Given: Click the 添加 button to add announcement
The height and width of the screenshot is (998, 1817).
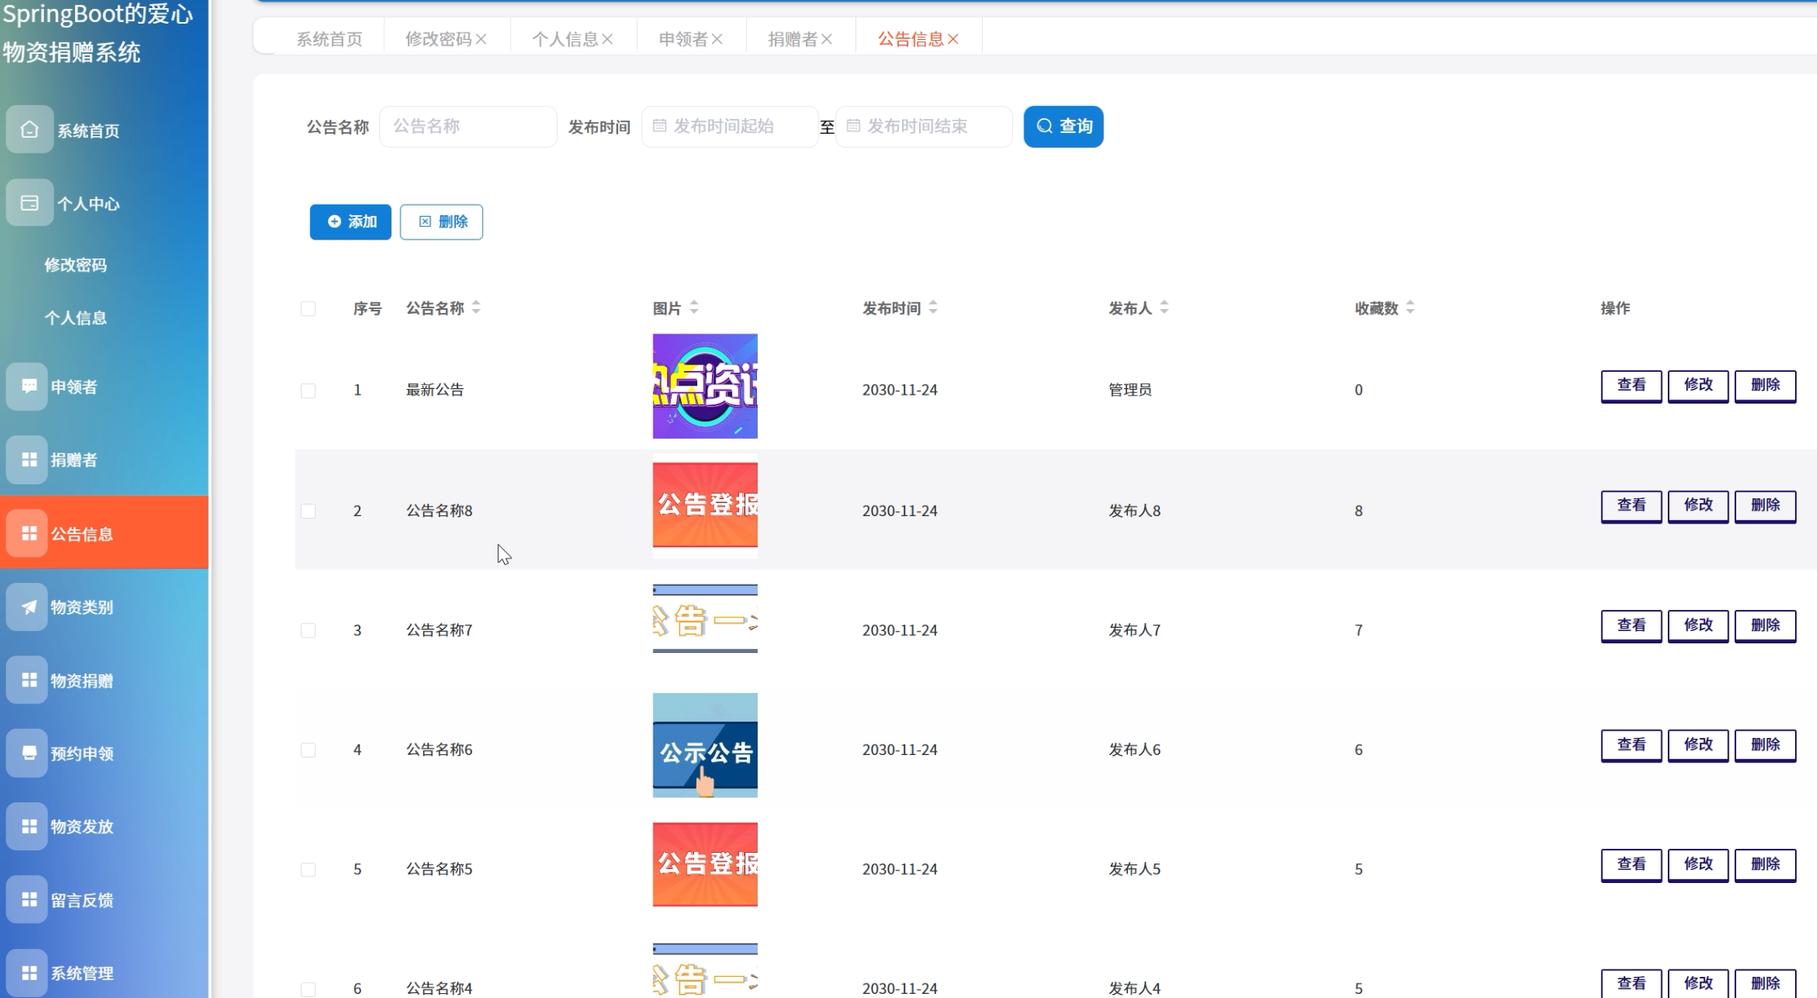Looking at the screenshot, I should (350, 221).
